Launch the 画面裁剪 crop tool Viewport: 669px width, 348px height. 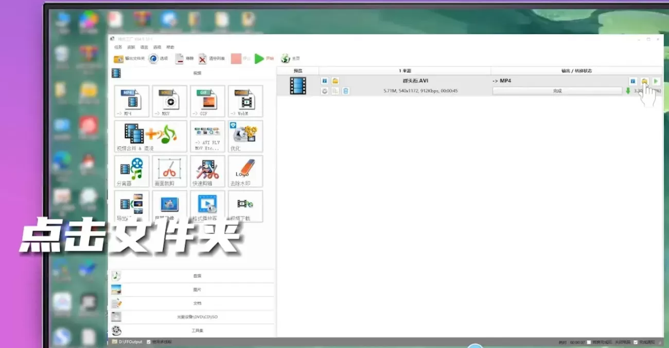[170, 171]
